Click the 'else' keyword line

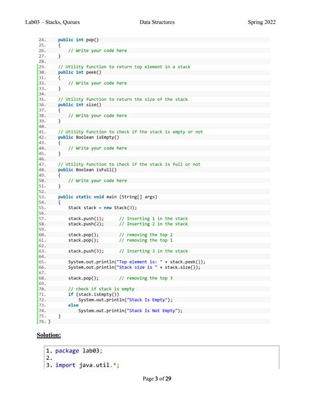74,305
